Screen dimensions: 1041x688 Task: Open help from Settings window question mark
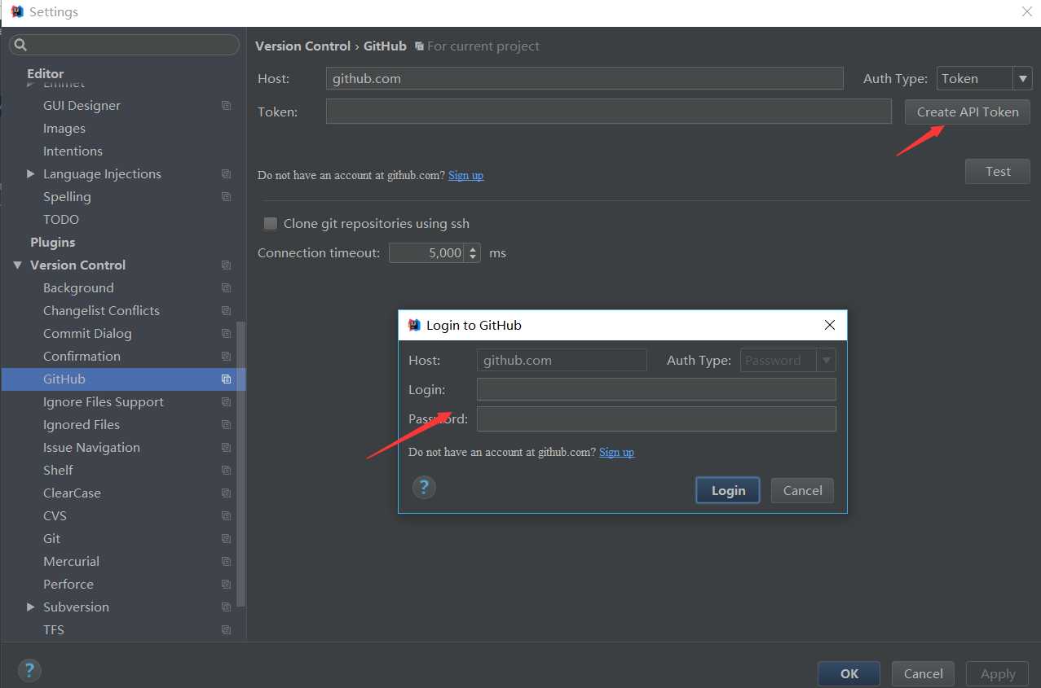tap(29, 671)
